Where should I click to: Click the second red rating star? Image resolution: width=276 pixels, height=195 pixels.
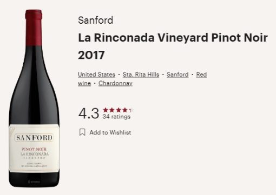(112, 110)
